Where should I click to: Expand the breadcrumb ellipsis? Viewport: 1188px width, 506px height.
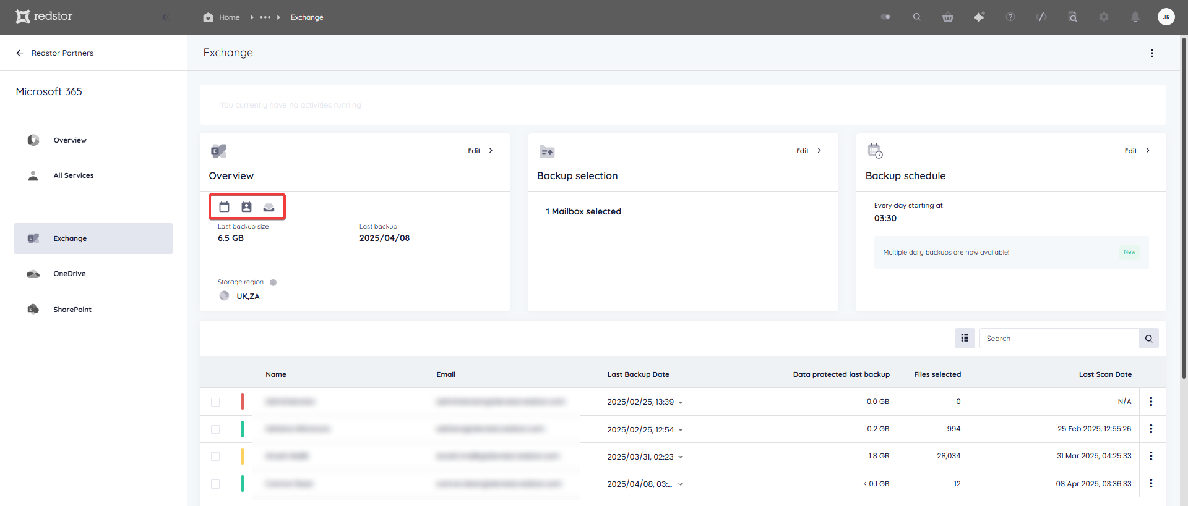[265, 17]
